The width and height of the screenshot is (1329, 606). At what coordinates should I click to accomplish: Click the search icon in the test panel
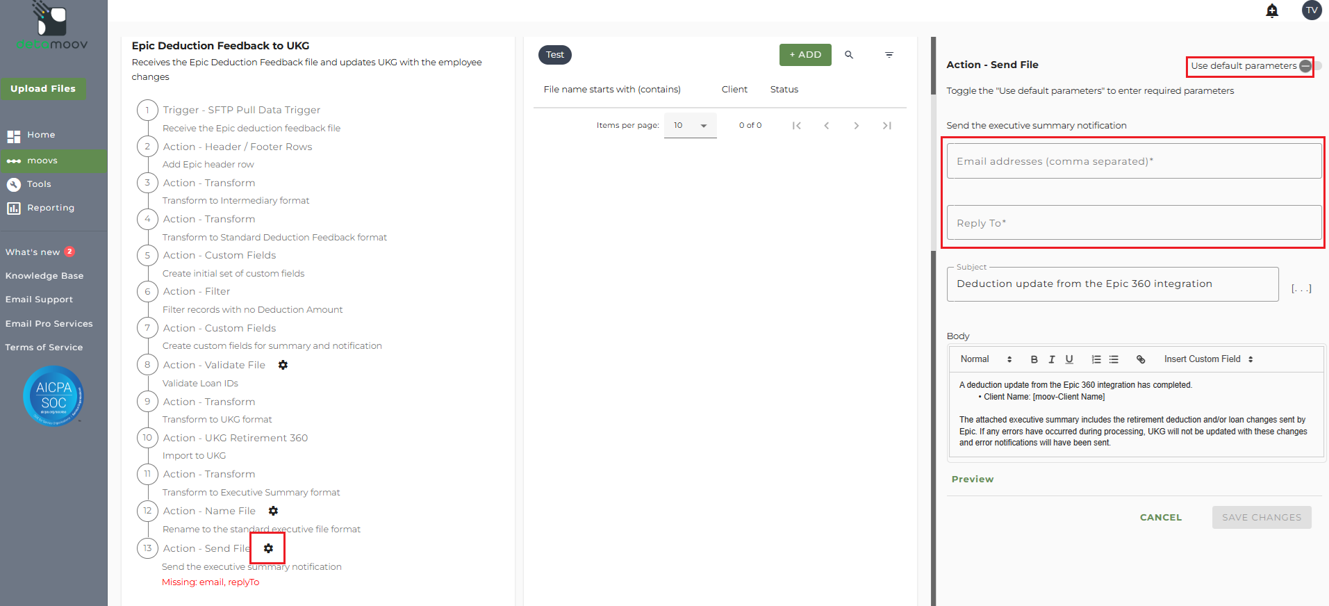849,55
